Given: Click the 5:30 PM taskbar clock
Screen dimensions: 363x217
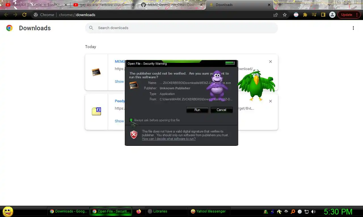Looking at the screenshot, I should tap(338, 212).
